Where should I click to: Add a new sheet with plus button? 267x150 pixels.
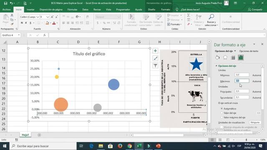pyautogui.click(x=39, y=135)
